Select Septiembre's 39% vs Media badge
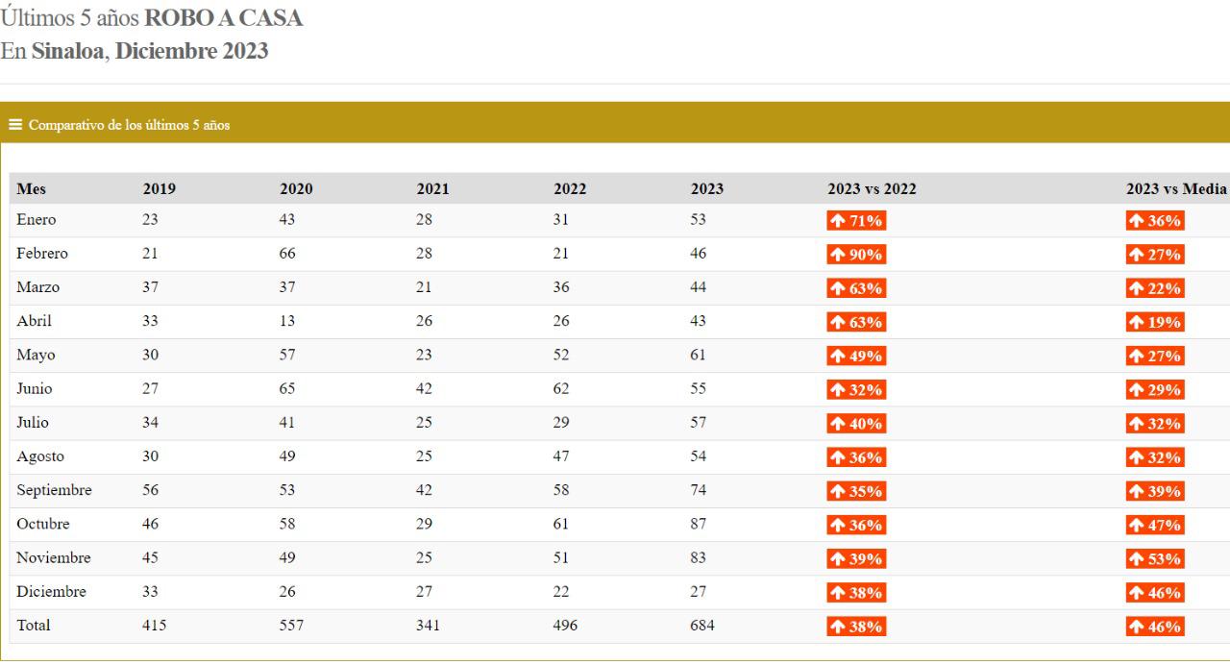The image size is (1230, 665). click(1155, 492)
